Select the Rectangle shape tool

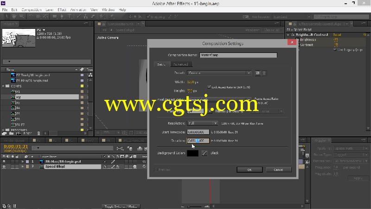[55, 16]
